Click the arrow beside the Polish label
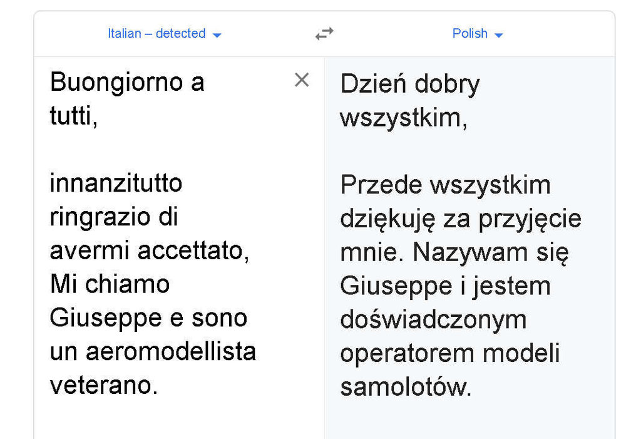 coord(498,35)
